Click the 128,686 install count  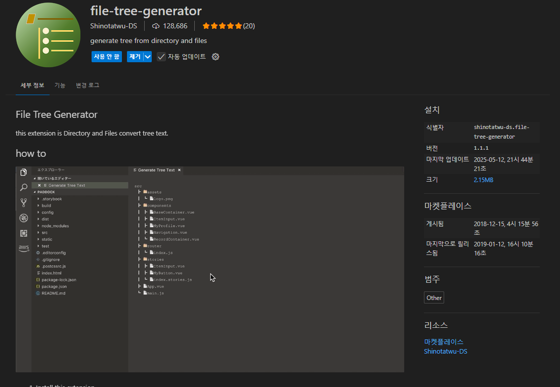click(x=175, y=26)
